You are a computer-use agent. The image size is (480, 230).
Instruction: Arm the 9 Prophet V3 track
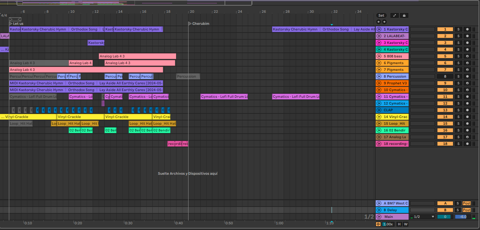(x=467, y=83)
